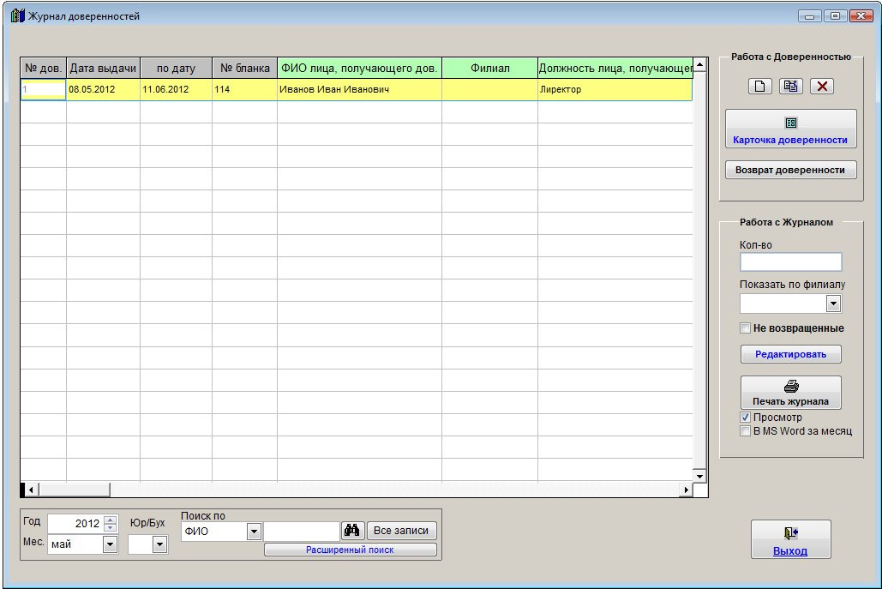Viewport: 882px width, 589px height.
Task: Click the Выход exit button
Action: (791, 539)
